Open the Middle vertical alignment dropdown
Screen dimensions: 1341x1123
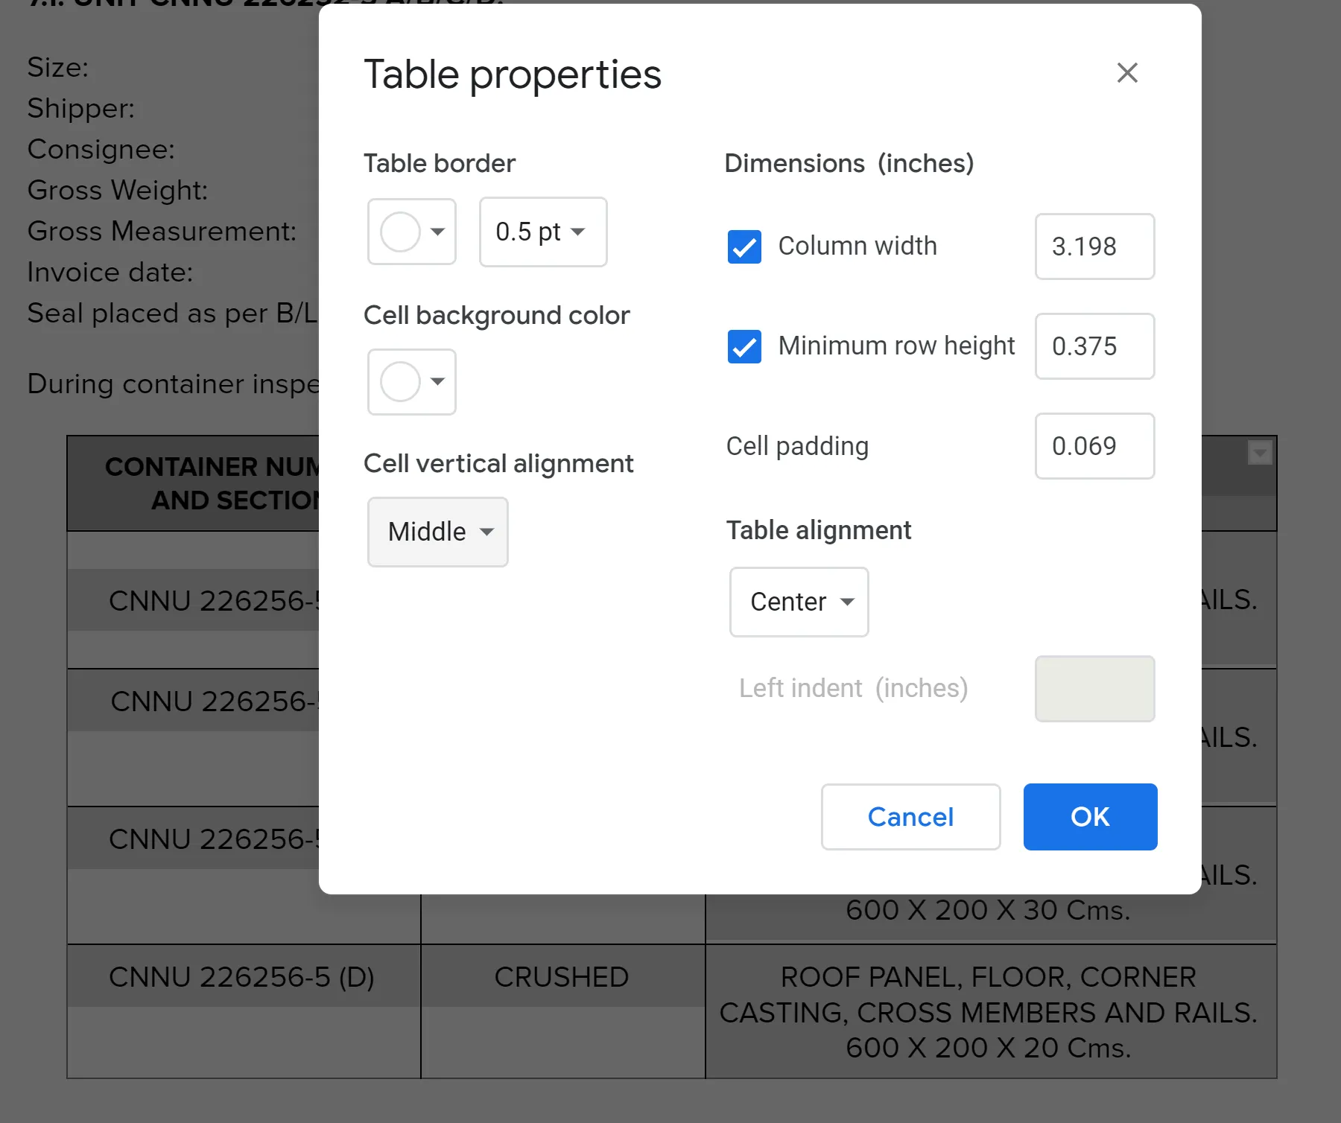438,532
